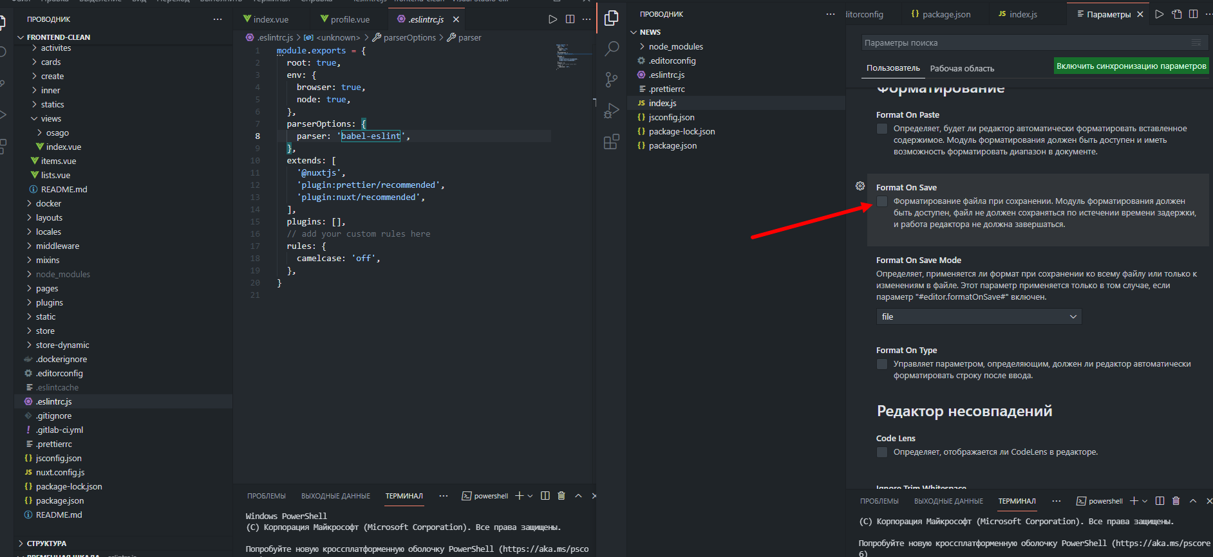Click gear icon next to Format On Save
This screenshot has height=557, width=1213.
[860, 186]
